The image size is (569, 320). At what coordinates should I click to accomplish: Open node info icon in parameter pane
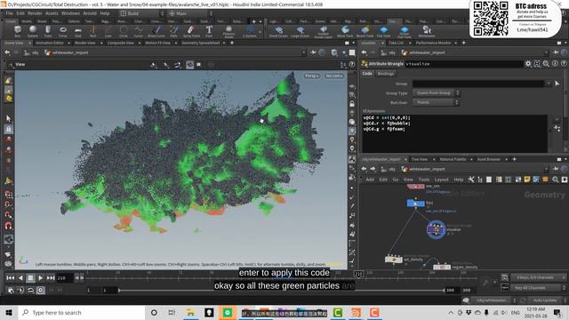555,63
